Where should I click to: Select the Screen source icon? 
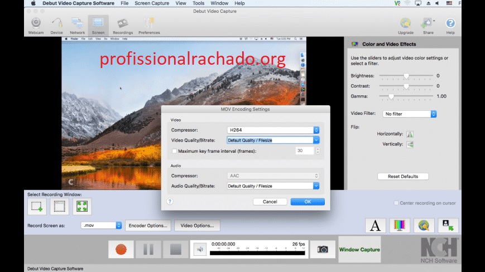tap(98, 26)
